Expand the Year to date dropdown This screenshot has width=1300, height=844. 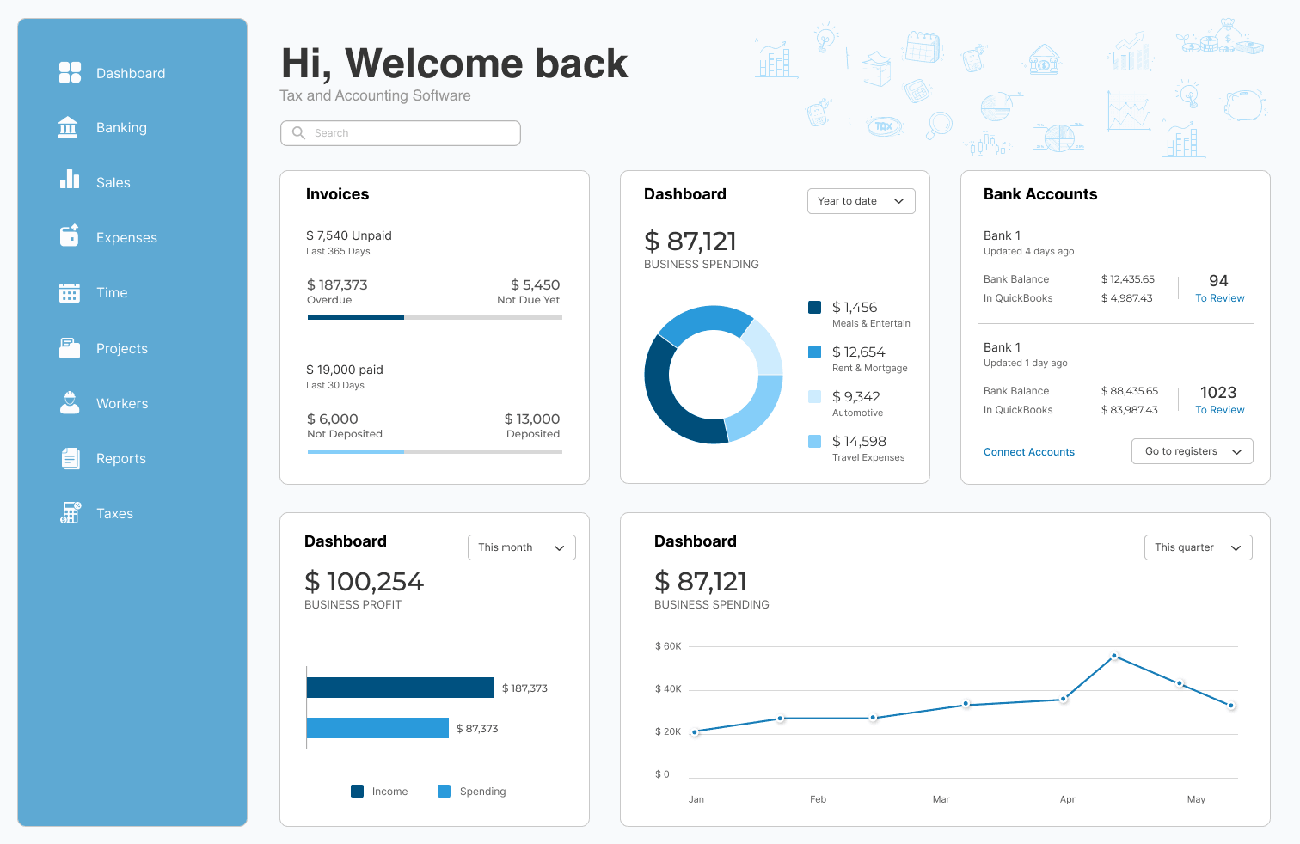861,201
